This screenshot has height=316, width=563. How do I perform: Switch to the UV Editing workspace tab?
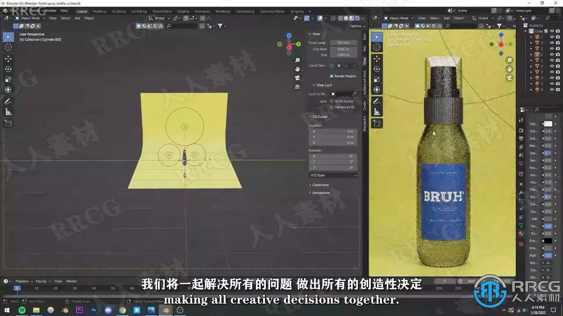pos(139,11)
